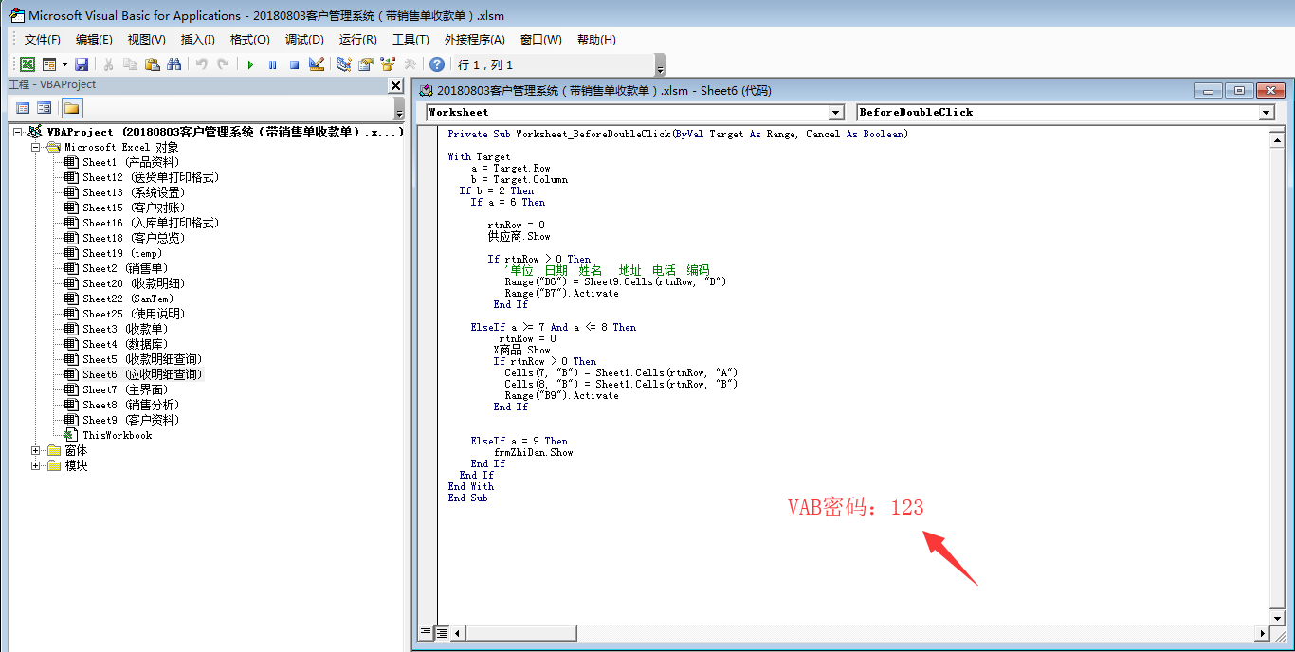Save the workbook with the floppy icon
Image resolution: width=1295 pixels, height=652 pixels.
click(82, 64)
